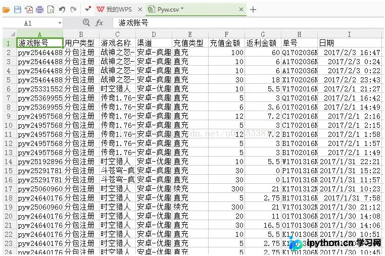The height and width of the screenshot is (256, 385).
Task: Select column H header
Action: (x=299, y=34)
